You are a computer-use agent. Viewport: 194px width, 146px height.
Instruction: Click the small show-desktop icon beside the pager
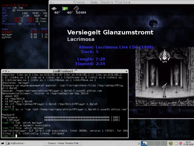point(139,143)
